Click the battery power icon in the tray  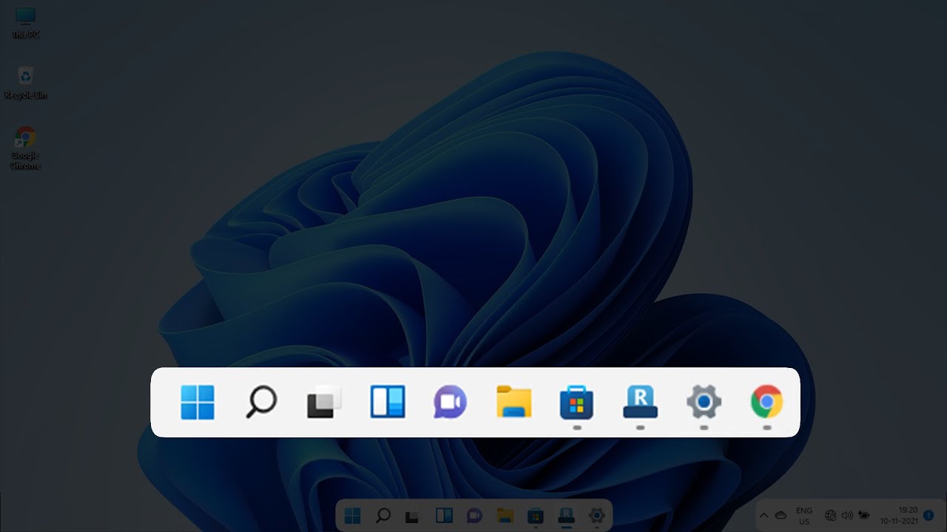coord(863,515)
